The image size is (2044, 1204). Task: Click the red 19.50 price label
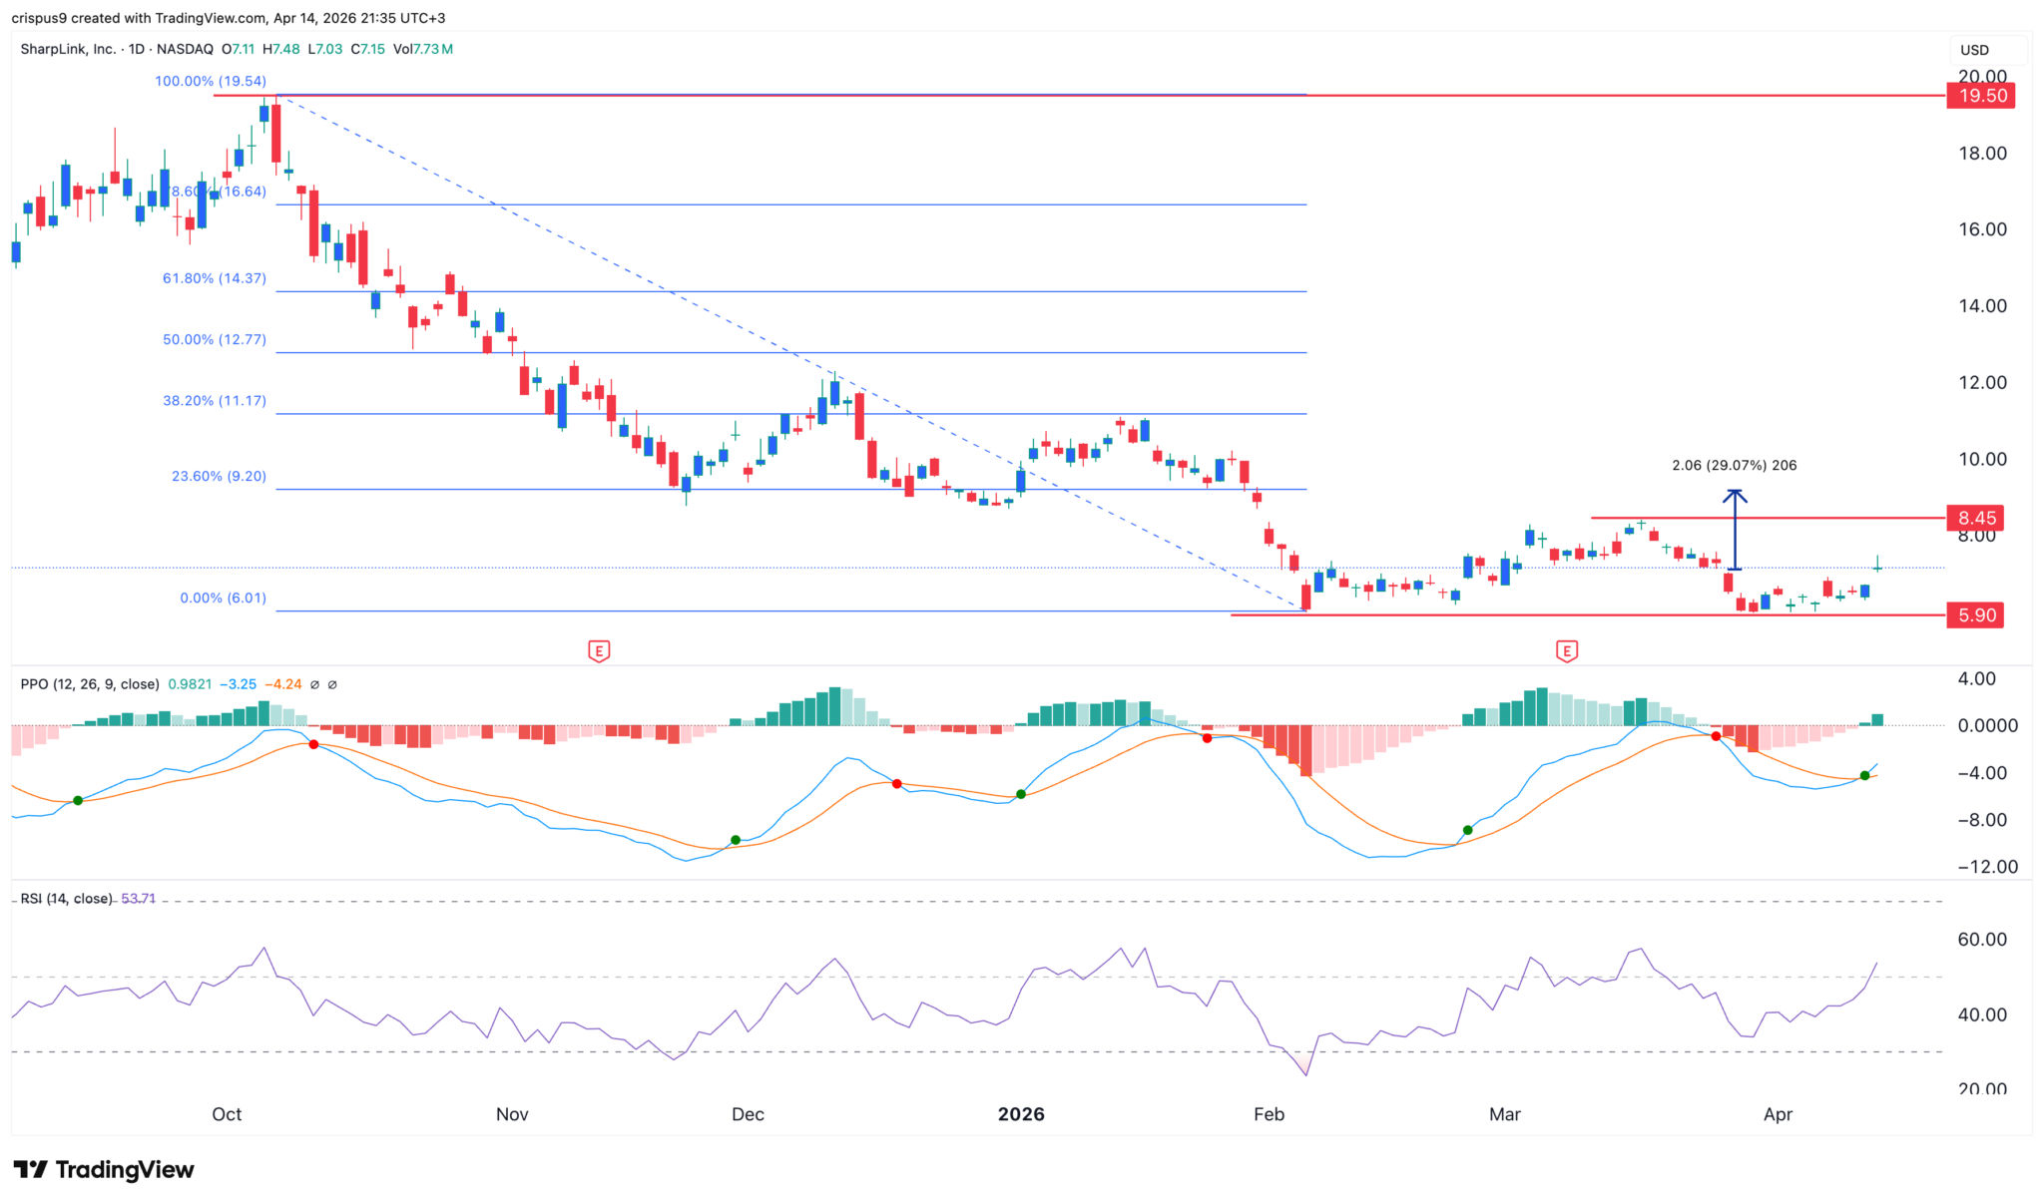point(1981,96)
